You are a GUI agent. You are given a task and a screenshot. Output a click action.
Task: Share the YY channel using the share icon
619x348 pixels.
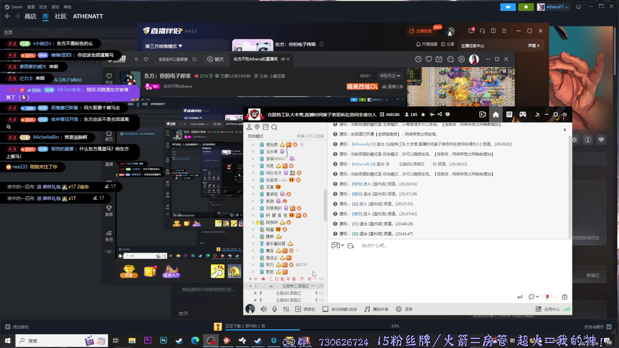click(x=440, y=114)
